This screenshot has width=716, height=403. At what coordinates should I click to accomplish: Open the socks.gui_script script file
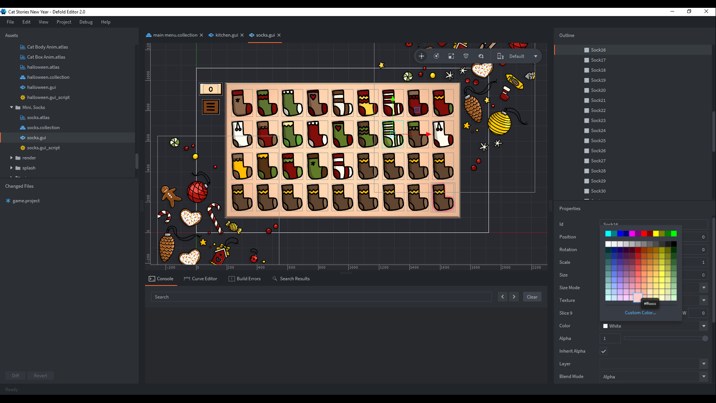pos(43,147)
